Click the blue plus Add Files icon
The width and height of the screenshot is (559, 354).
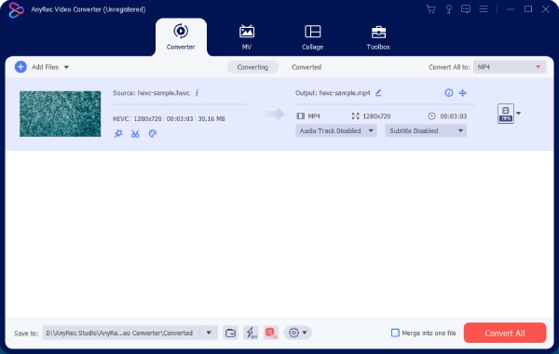20,67
